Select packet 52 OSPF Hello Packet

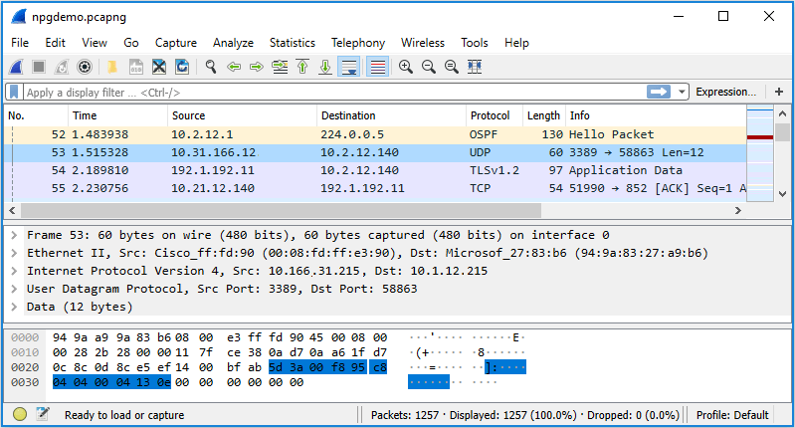coord(375,134)
